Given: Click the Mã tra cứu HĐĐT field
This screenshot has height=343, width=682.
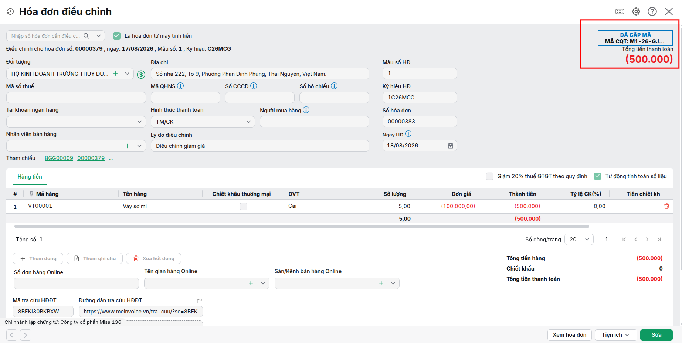Looking at the screenshot, I should click(43, 312).
